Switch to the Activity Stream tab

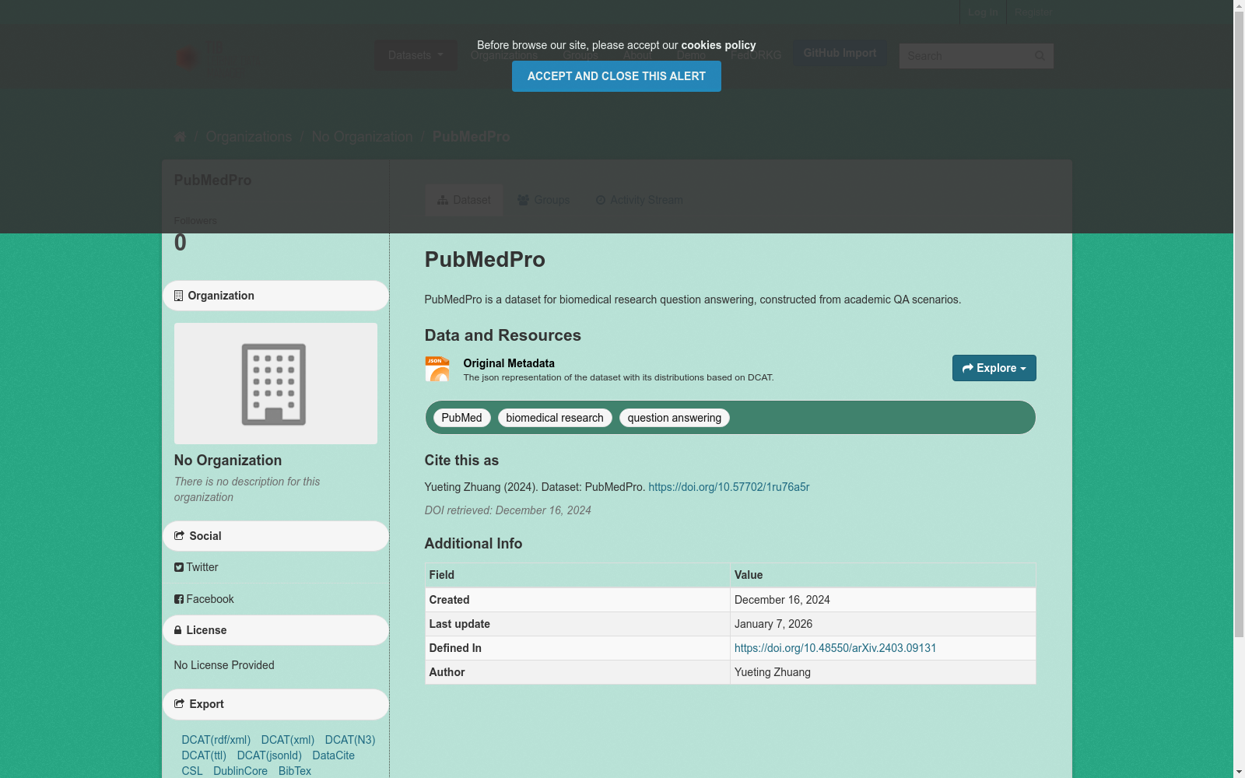639,200
